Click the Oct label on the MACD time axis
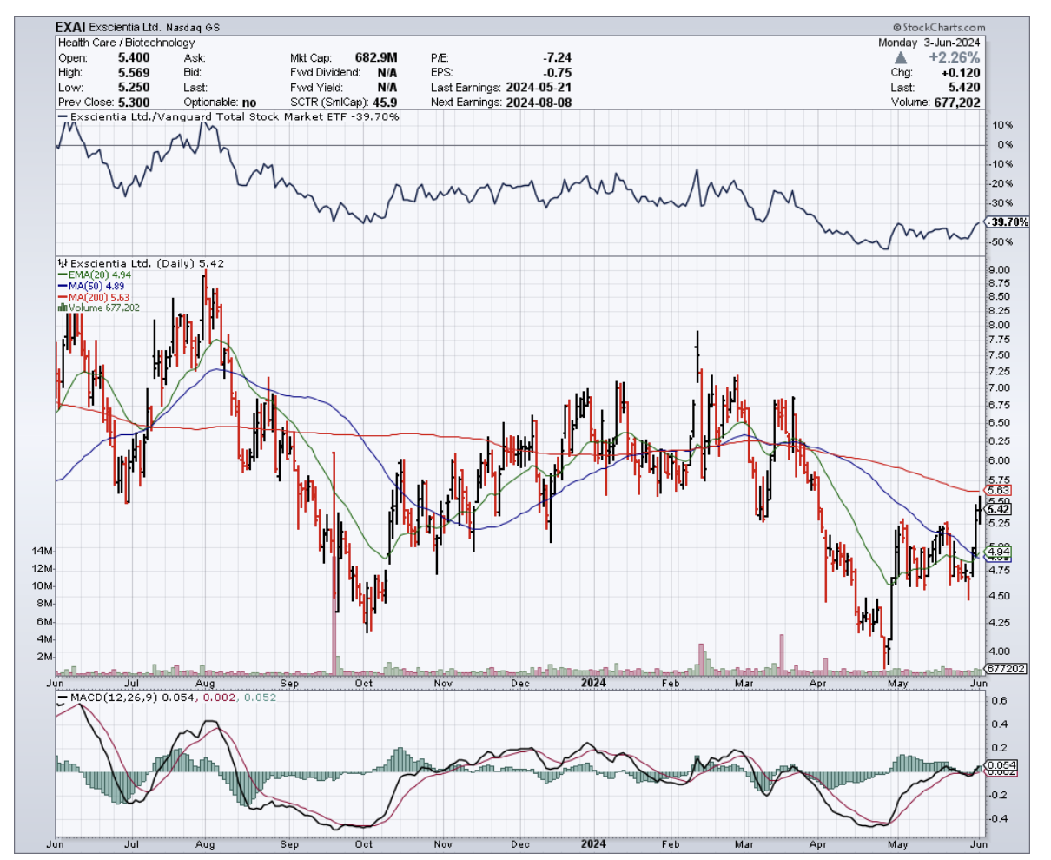The height and width of the screenshot is (860, 1051). tap(364, 843)
